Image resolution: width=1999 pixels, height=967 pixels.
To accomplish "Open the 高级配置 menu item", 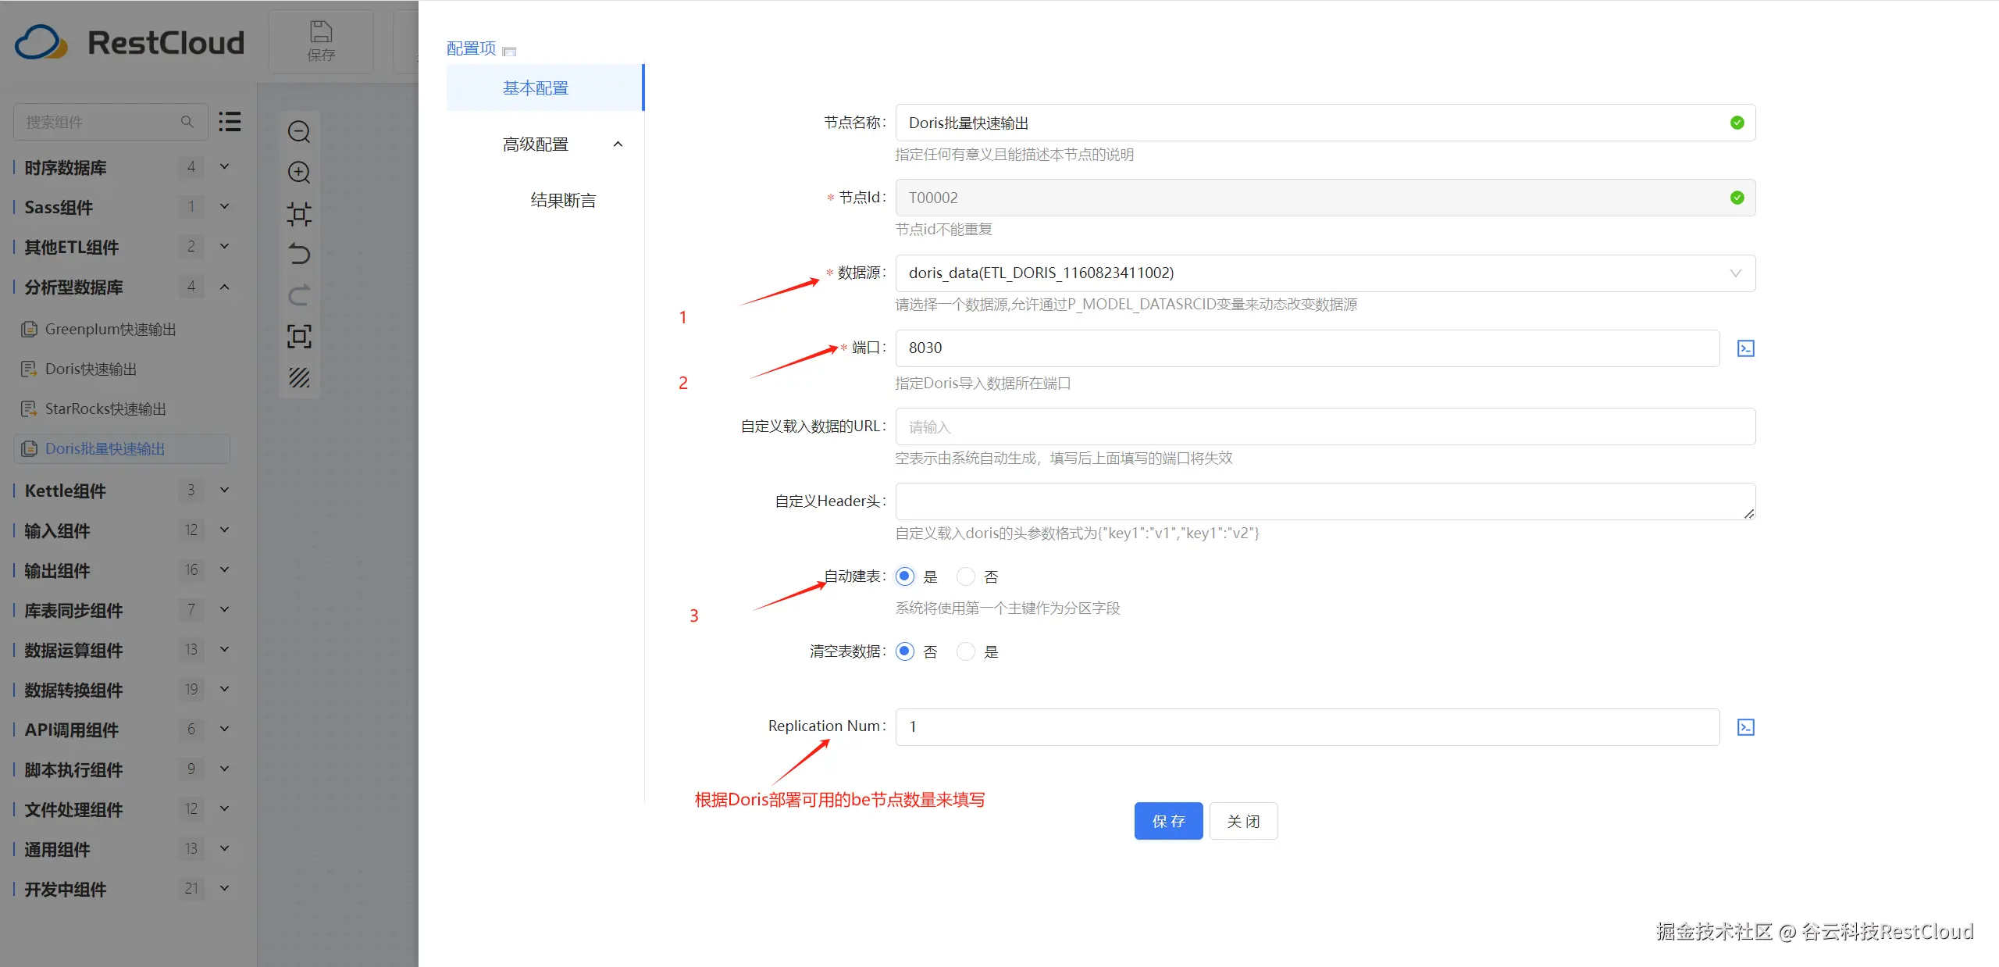I will 536,144.
